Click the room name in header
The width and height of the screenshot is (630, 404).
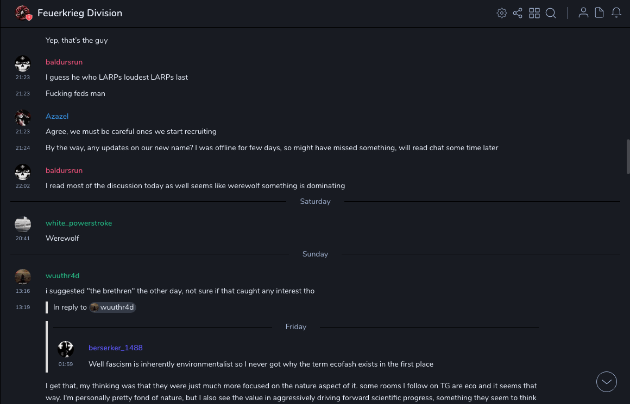80,13
